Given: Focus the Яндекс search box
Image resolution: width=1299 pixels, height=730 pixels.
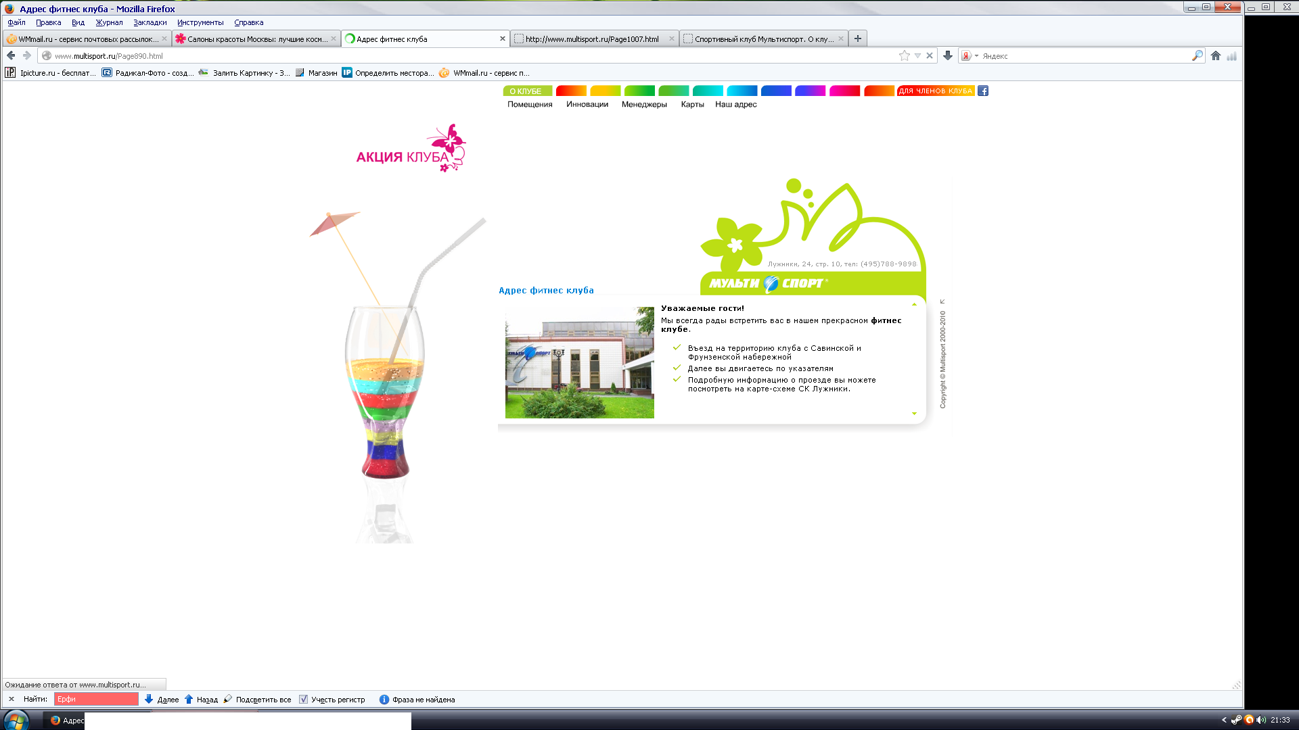Looking at the screenshot, I should pyautogui.click(x=1086, y=56).
